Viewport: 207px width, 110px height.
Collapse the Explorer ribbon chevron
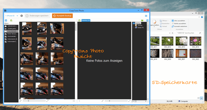[199, 17]
